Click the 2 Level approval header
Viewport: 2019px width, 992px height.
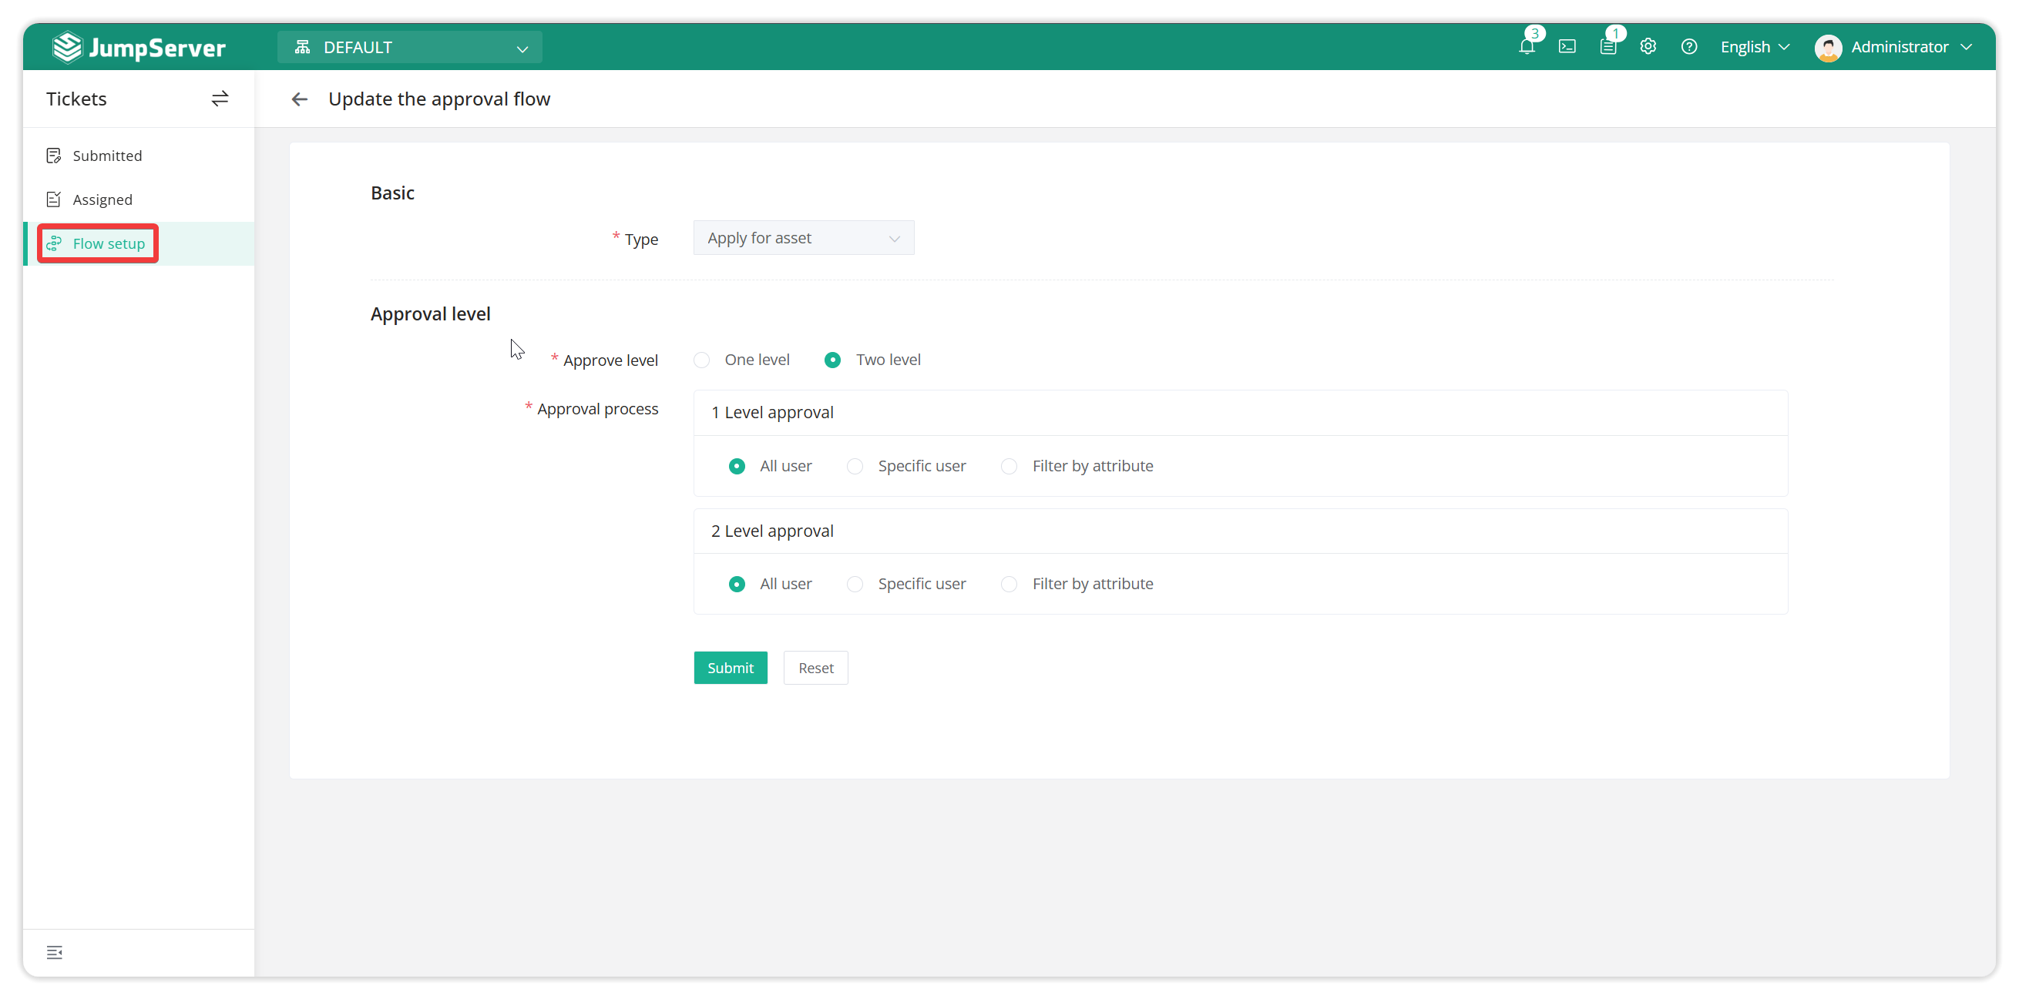(1240, 531)
